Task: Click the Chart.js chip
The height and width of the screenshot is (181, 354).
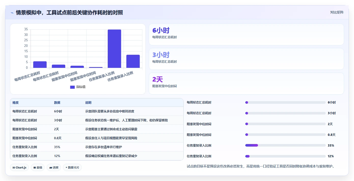Action: (19, 167)
